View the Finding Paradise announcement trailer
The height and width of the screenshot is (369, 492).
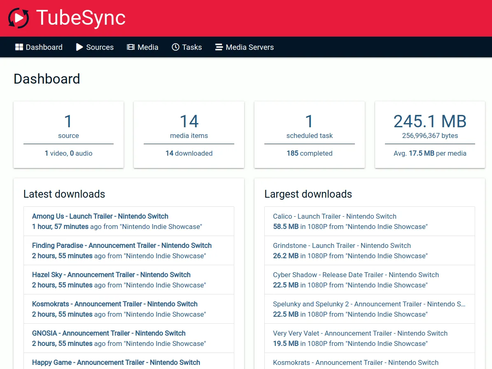click(122, 245)
